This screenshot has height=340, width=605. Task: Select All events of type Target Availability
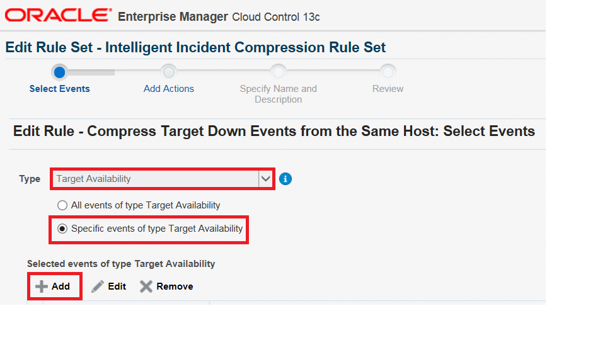[62, 205]
